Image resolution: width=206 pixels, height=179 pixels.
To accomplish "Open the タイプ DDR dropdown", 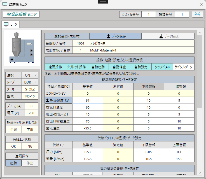I will pyautogui.click(x=30, y=82).
